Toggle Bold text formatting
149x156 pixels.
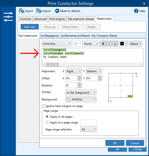tap(103, 44)
